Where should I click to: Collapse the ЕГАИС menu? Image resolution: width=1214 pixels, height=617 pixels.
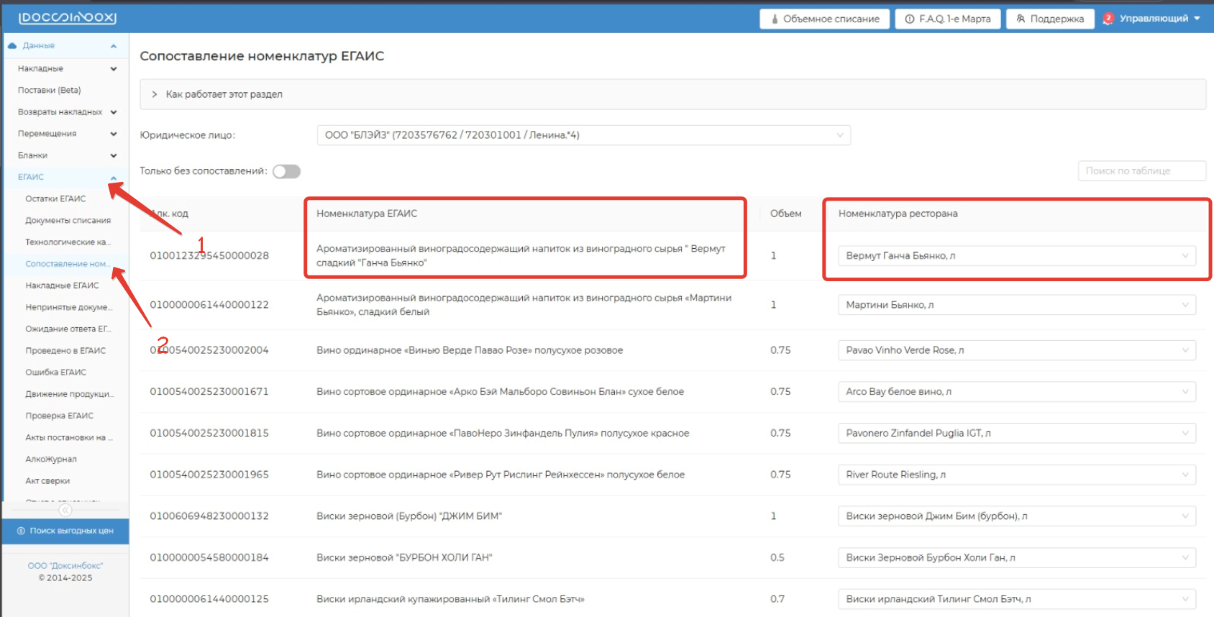coord(114,178)
